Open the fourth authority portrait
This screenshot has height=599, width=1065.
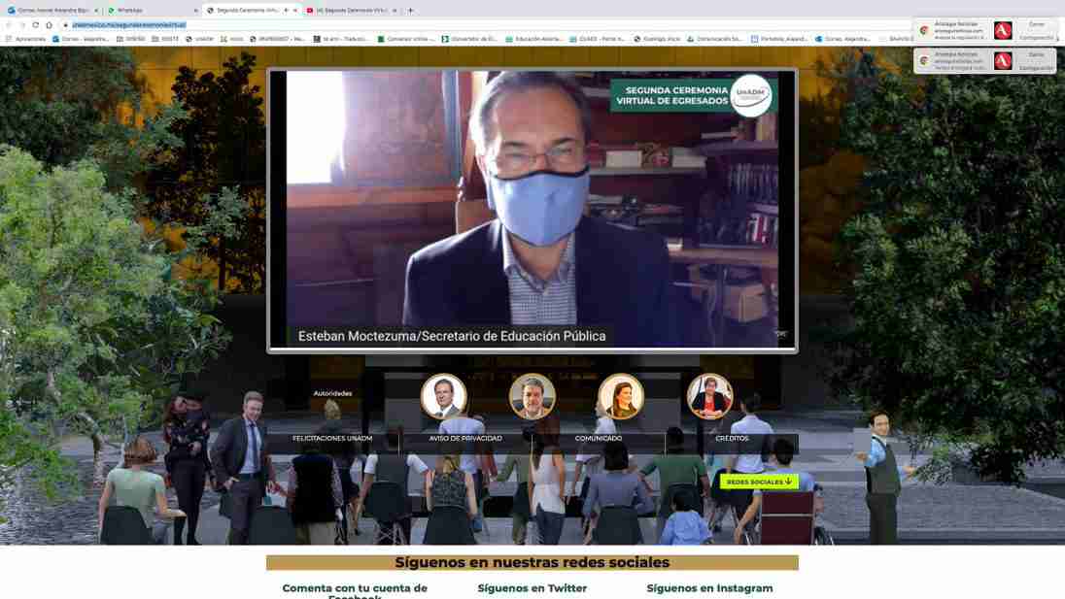[x=709, y=395]
